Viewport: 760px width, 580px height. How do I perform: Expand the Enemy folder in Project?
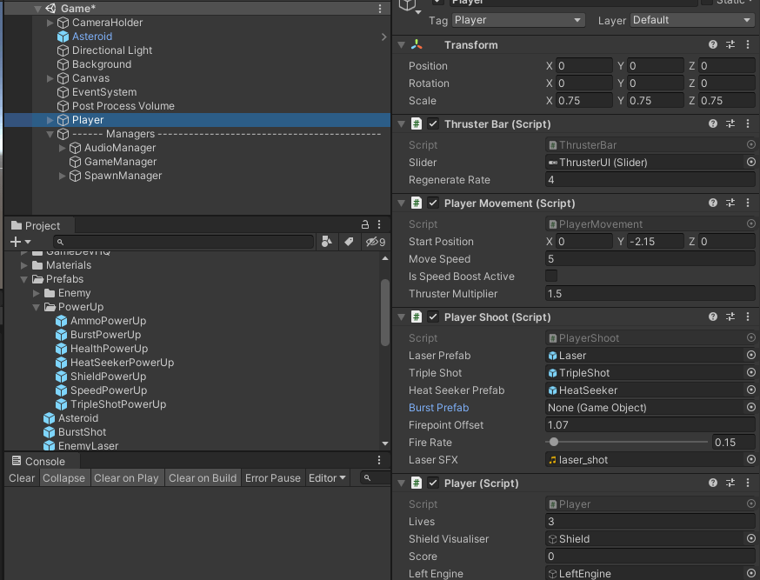click(36, 293)
